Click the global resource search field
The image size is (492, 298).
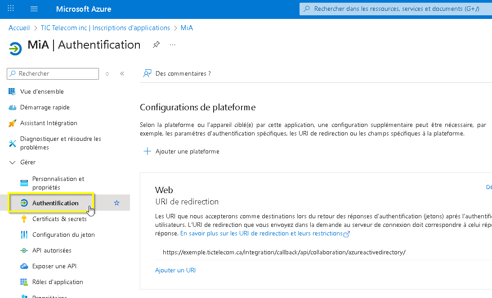tap(396, 9)
